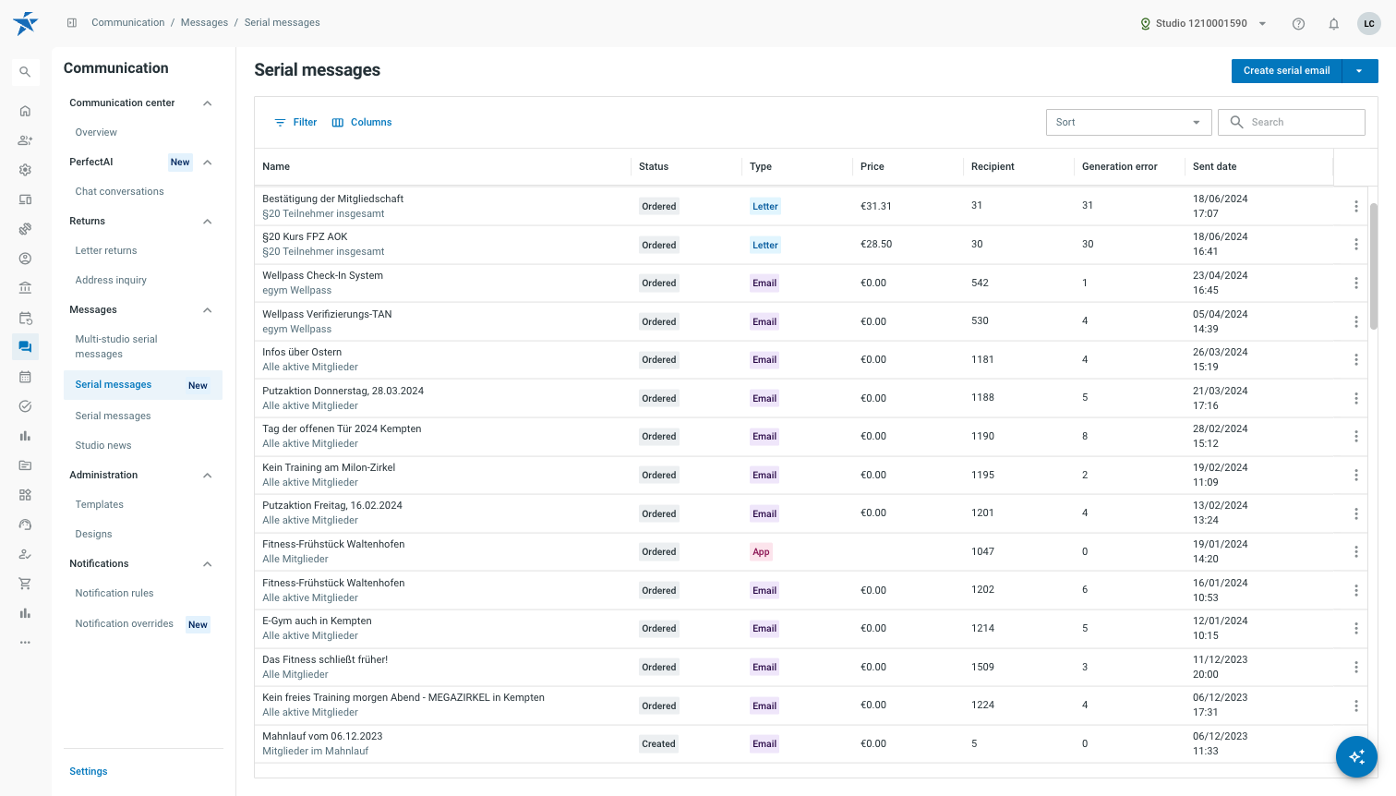This screenshot has width=1396, height=796.
Task: Sort by the Sent date column header
Action: pyautogui.click(x=1215, y=167)
